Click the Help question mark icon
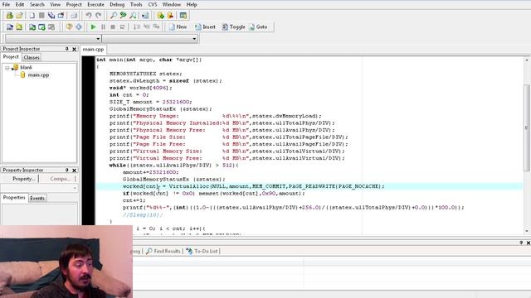This screenshot has height=298, width=531. point(69,27)
